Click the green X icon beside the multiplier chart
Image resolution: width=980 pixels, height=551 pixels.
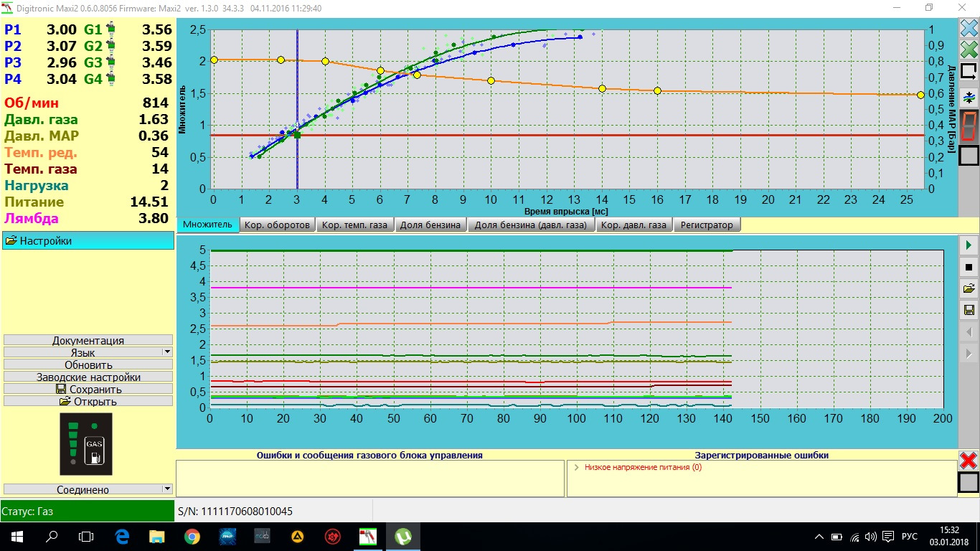(969, 50)
